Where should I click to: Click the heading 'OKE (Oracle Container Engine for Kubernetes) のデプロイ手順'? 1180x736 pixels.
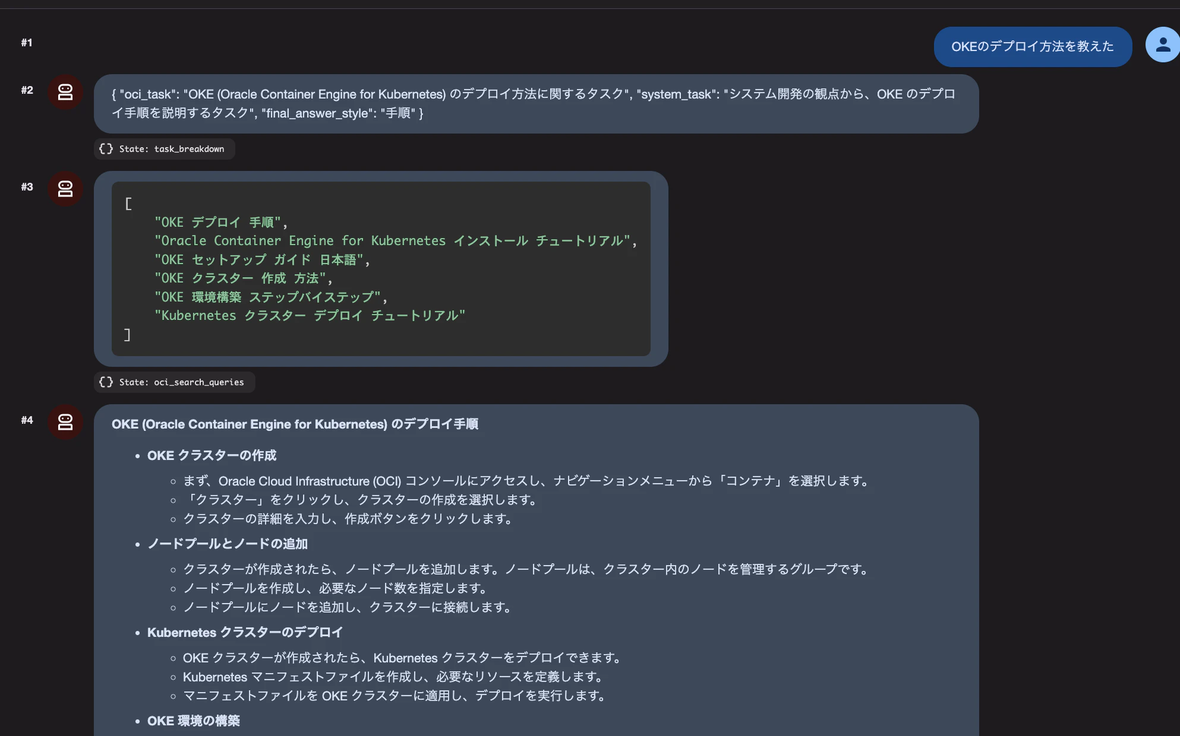click(295, 424)
